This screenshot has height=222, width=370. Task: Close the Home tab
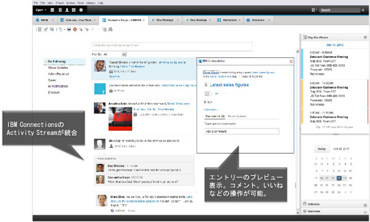pos(52,20)
